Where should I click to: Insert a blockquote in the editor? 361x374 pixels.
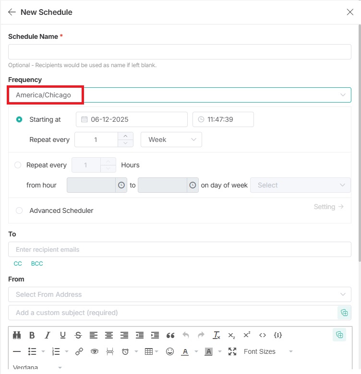pos(170,335)
